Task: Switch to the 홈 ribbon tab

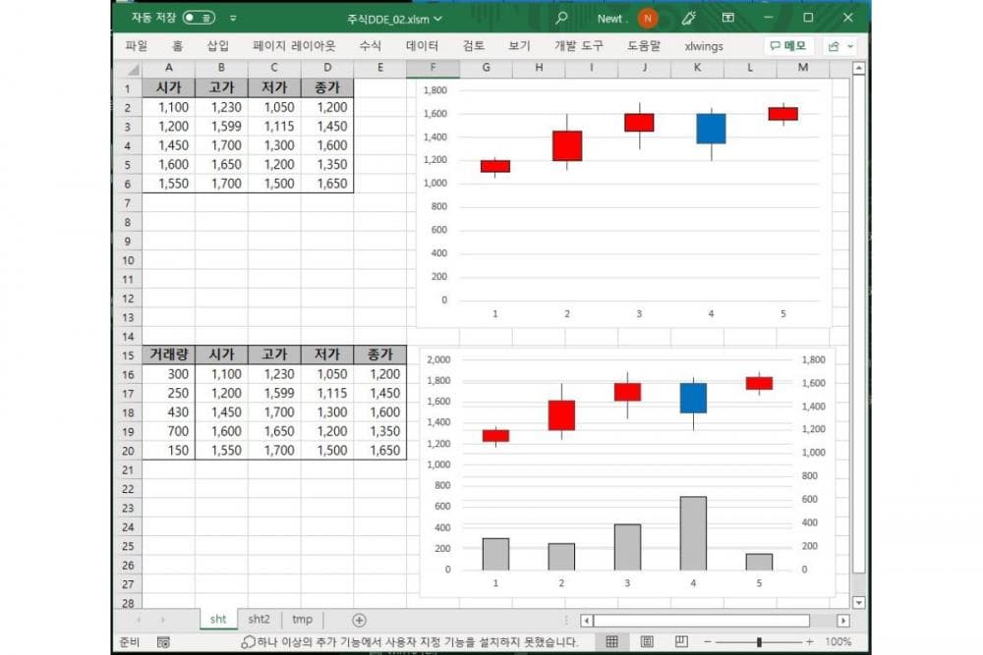Action: pos(177,46)
